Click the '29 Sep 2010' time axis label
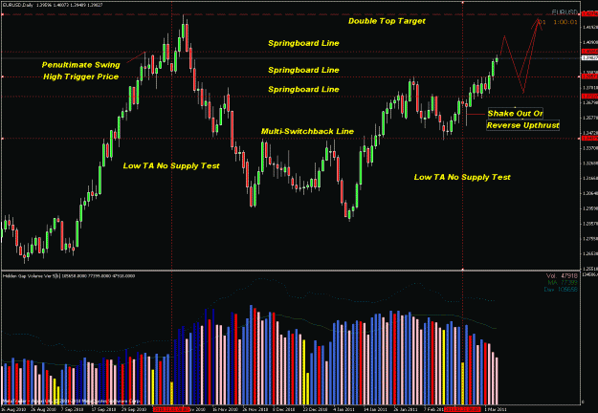 click(135, 409)
